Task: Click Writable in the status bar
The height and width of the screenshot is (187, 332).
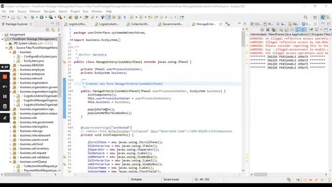Action: 136,179
